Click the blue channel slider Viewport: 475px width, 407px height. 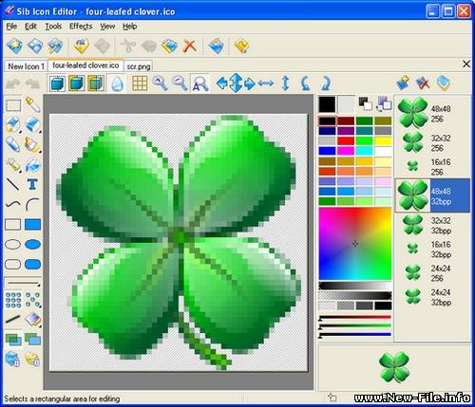tap(355, 334)
